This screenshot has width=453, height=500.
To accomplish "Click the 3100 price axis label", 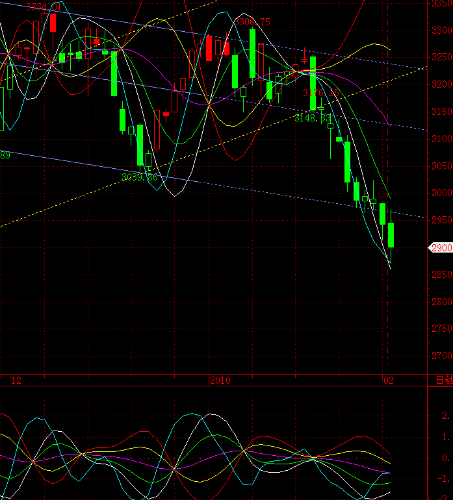I will pyautogui.click(x=442, y=139).
